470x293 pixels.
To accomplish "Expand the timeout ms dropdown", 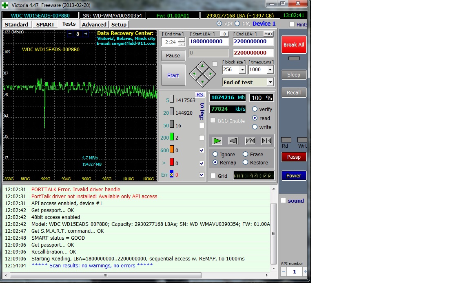I will (x=270, y=70).
